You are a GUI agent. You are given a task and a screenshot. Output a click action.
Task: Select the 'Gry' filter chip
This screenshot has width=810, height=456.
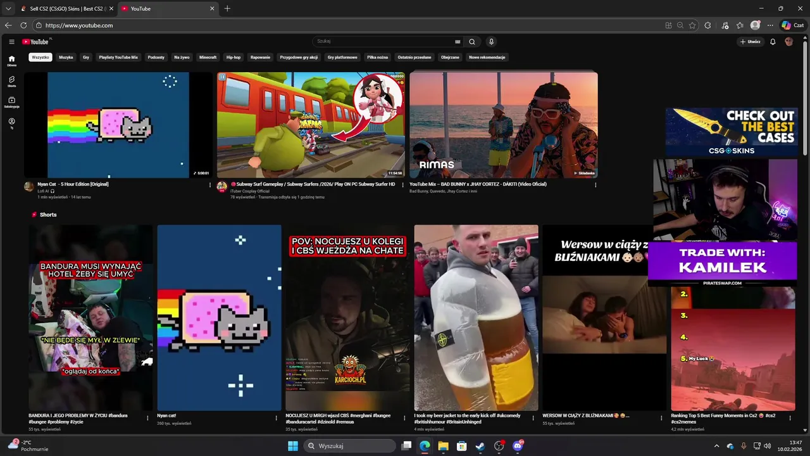(86, 57)
